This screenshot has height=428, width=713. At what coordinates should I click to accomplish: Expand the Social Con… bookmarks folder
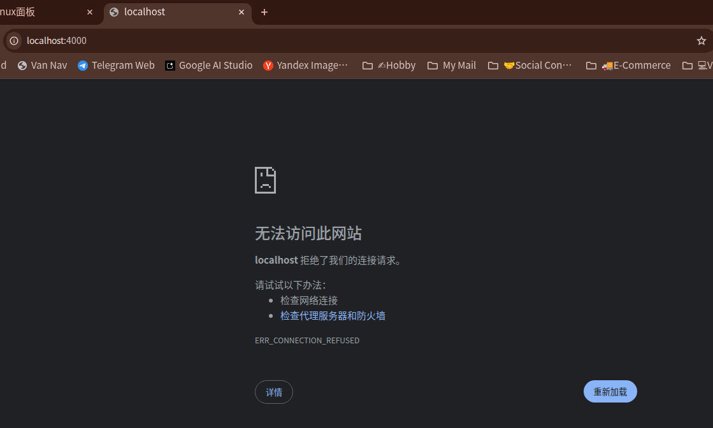(x=530, y=65)
